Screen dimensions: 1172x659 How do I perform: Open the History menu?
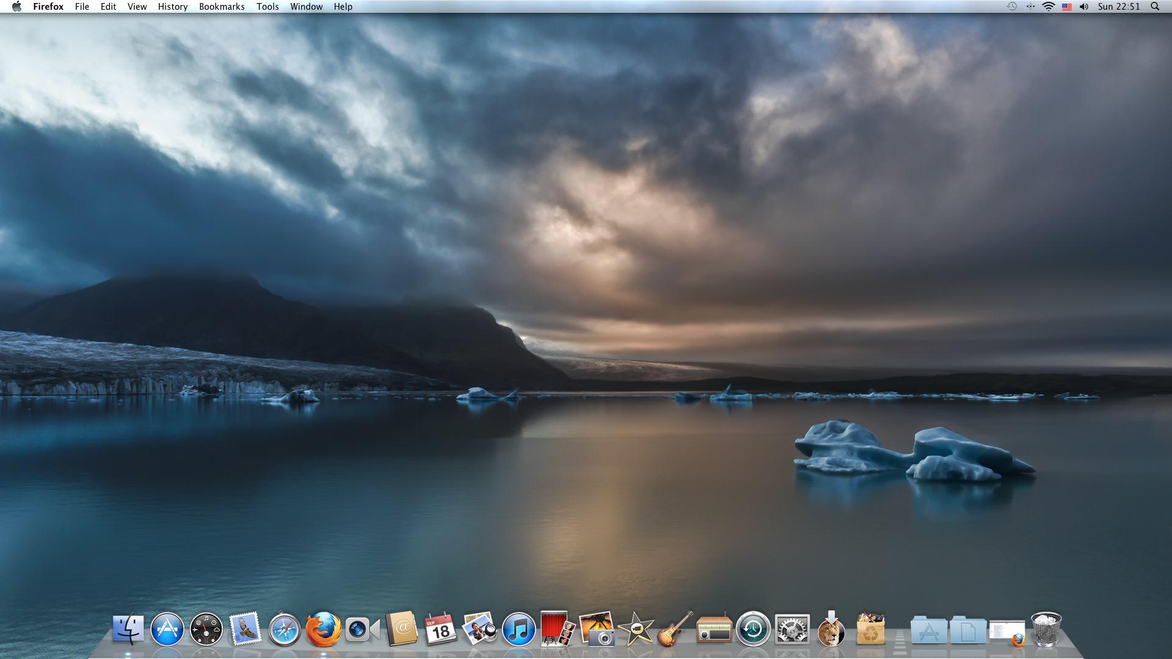pyautogui.click(x=173, y=7)
